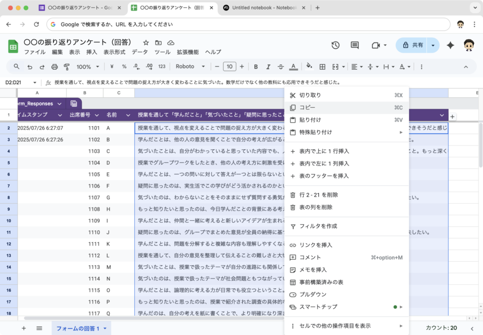Click the font size input field
Image resolution: width=483 pixels, height=335 pixels.
pyautogui.click(x=230, y=67)
